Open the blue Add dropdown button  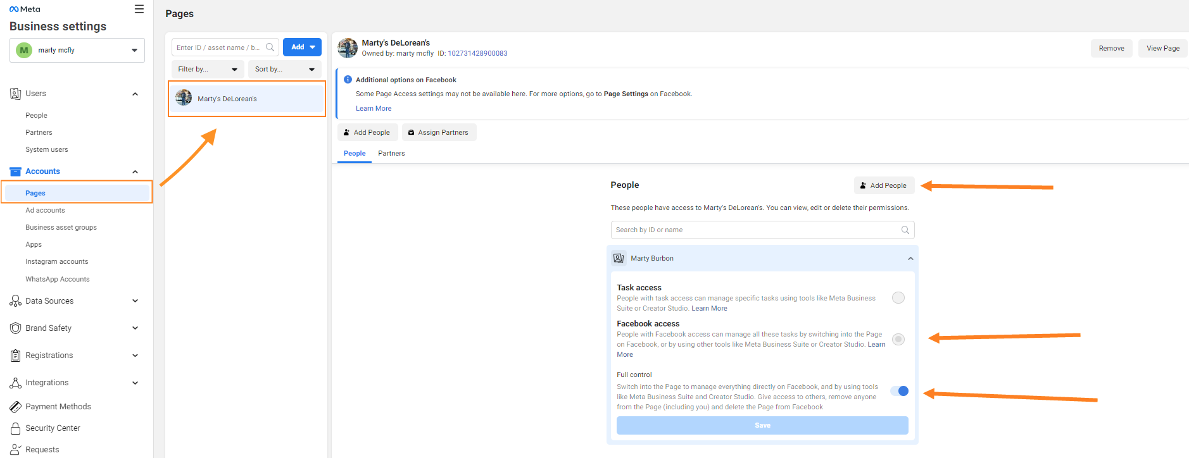pos(302,47)
